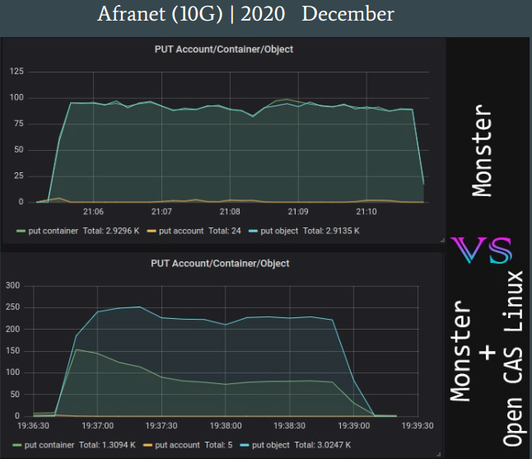Viewport: 532px width, 459px height.
Task: Click the 21:08 time axis label
Action: tap(230, 212)
